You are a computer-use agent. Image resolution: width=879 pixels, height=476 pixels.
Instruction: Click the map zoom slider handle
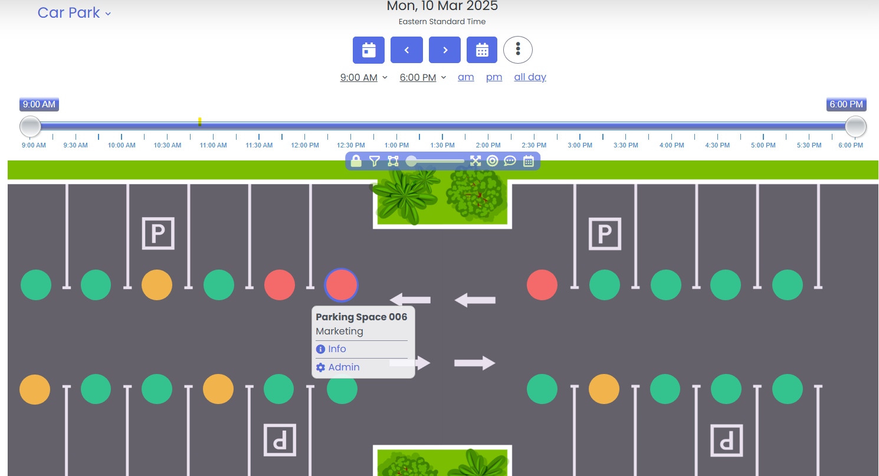coord(412,161)
